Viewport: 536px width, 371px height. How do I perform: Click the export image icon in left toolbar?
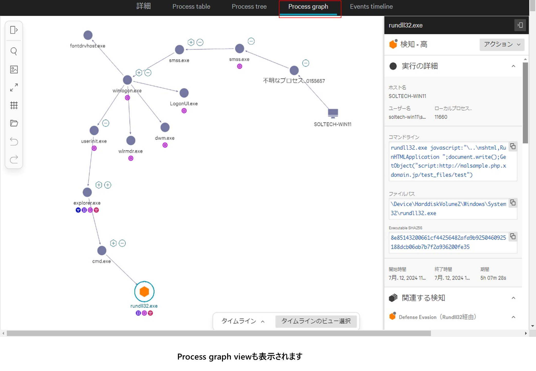[14, 69]
